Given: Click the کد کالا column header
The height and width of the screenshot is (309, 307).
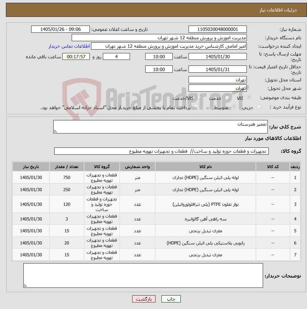Looking at the screenshot, I should pyautogui.click(x=273, y=167).
